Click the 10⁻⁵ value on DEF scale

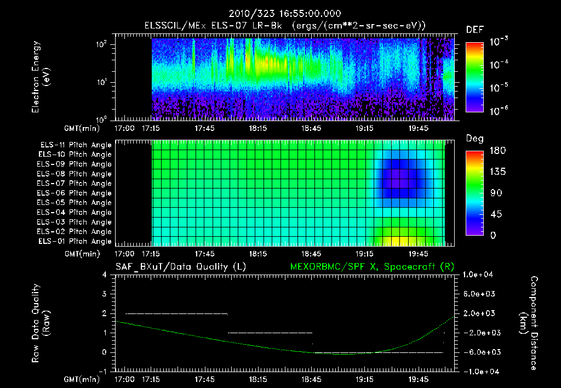coord(499,88)
